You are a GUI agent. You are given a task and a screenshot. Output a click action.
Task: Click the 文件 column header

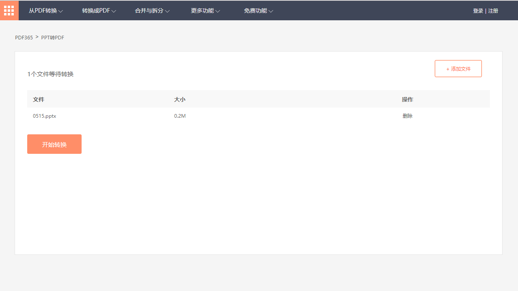tap(39, 99)
